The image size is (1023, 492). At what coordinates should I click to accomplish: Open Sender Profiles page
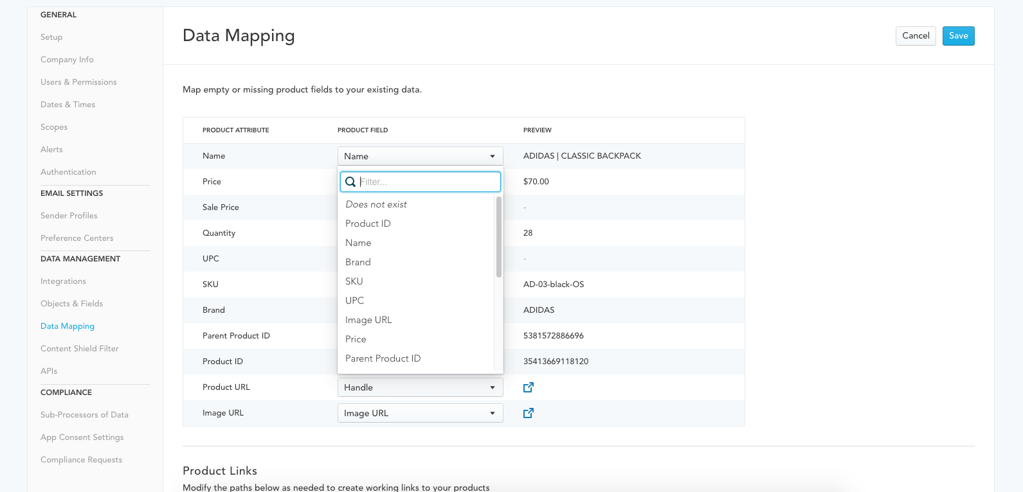(69, 216)
